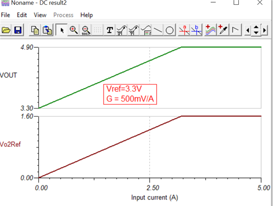Move curve right with arrow
This screenshot has height=206, width=273.
tap(265, 30)
